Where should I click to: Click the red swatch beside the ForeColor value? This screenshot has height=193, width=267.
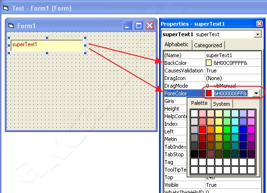(209, 93)
